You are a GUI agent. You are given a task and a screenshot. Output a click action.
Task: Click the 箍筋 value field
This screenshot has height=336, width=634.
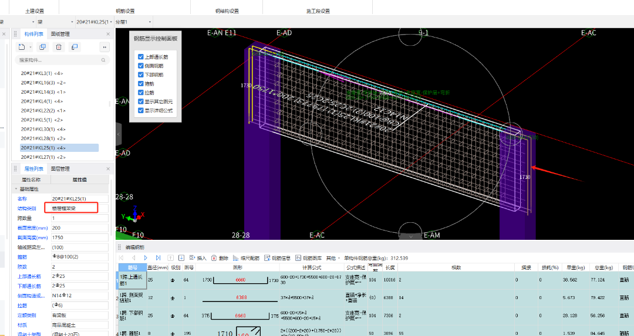[80, 257]
